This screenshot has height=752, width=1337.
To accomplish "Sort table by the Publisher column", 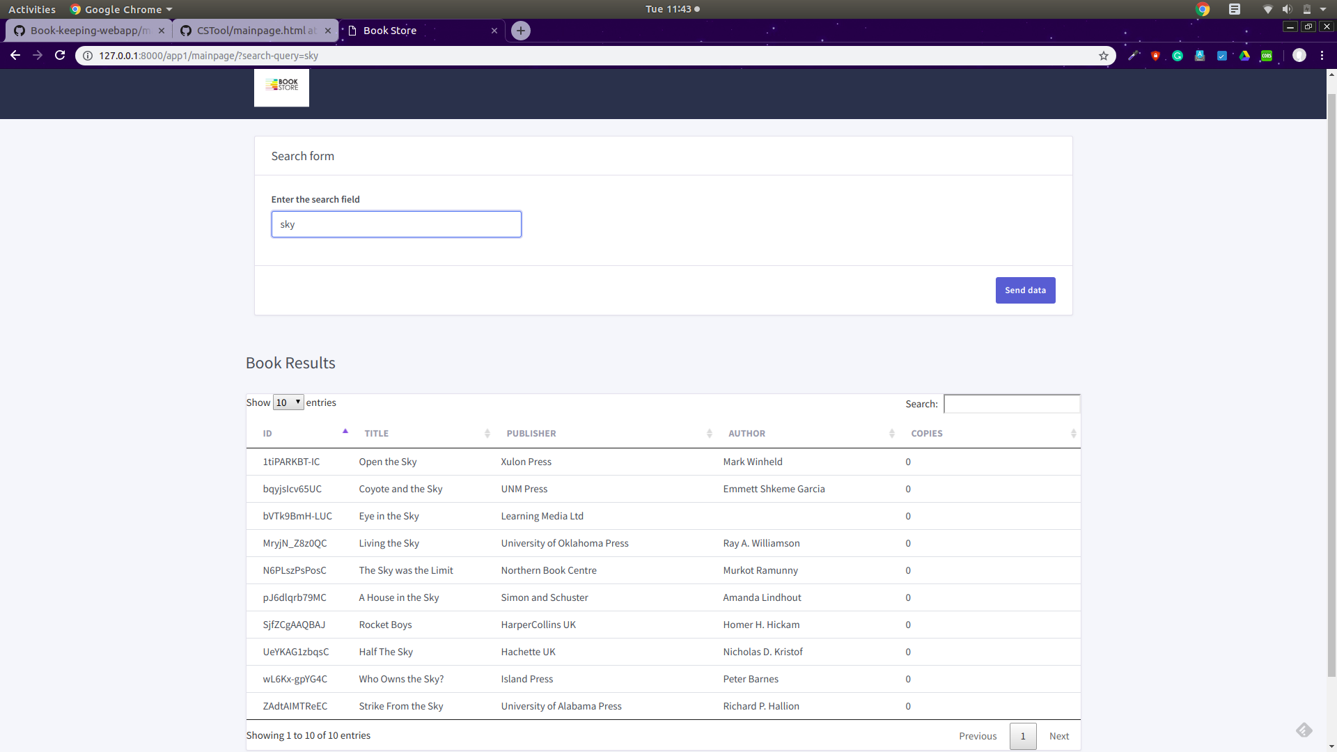I will tap(606, 433).
